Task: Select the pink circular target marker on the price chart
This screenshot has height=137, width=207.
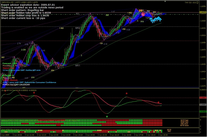Action: coord(143,14)
